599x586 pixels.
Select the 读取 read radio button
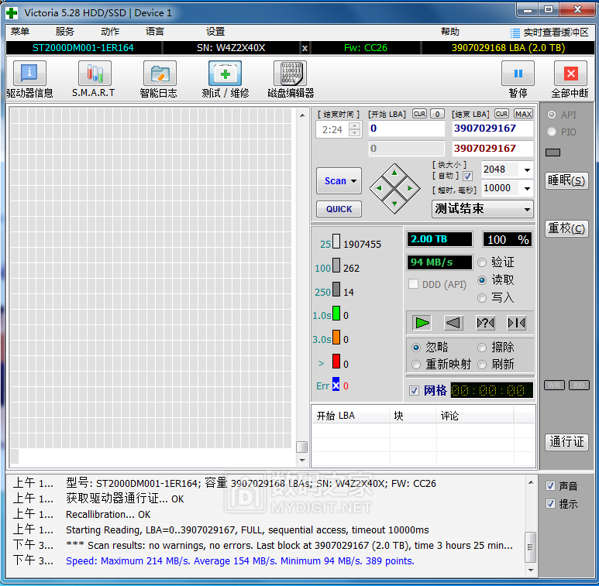click(x=482, y=280)
